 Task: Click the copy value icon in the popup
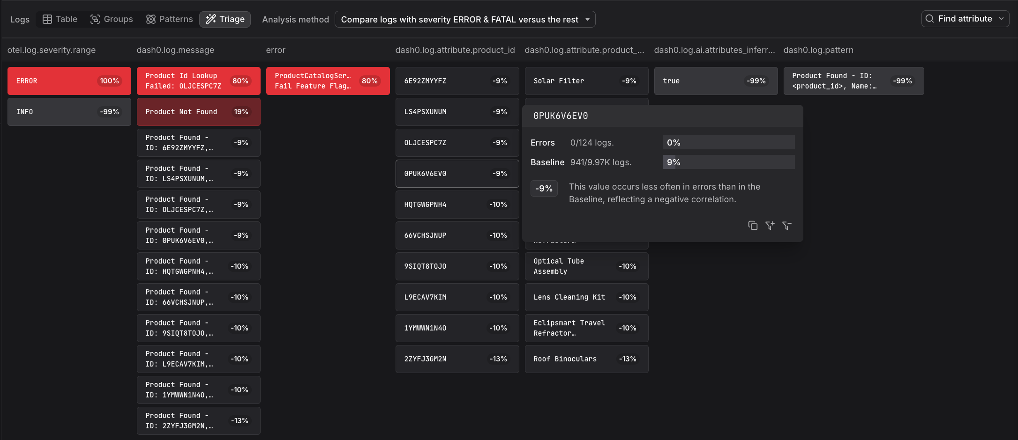pyautogui.click(x=753, y=226)
